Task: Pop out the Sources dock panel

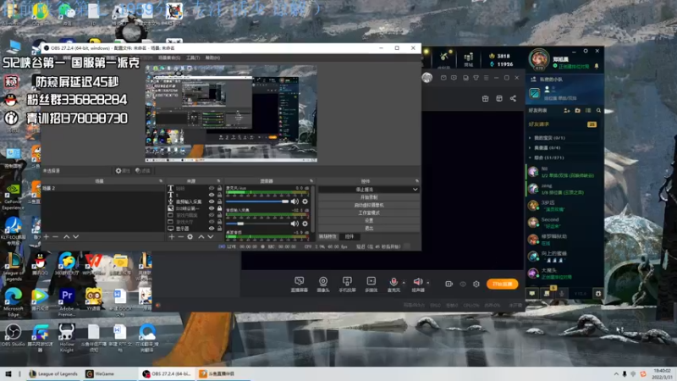Action: click(218, 181)
